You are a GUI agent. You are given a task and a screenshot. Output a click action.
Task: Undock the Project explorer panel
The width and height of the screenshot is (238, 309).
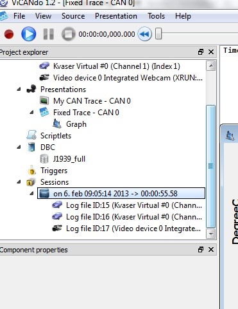coord(201,52)
